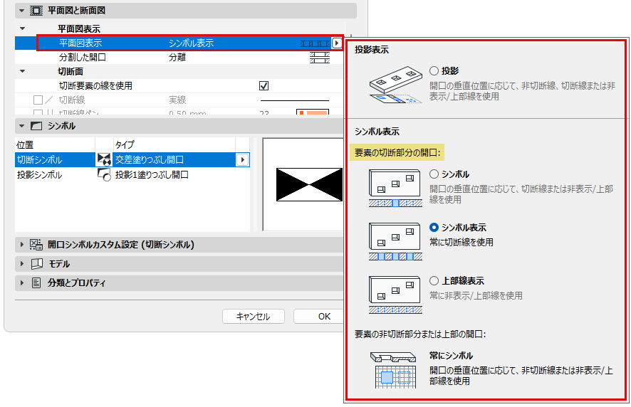The image size is (631, 407).
Task: Click the solid line preview for 切断線
Action: tap(295, 100)
